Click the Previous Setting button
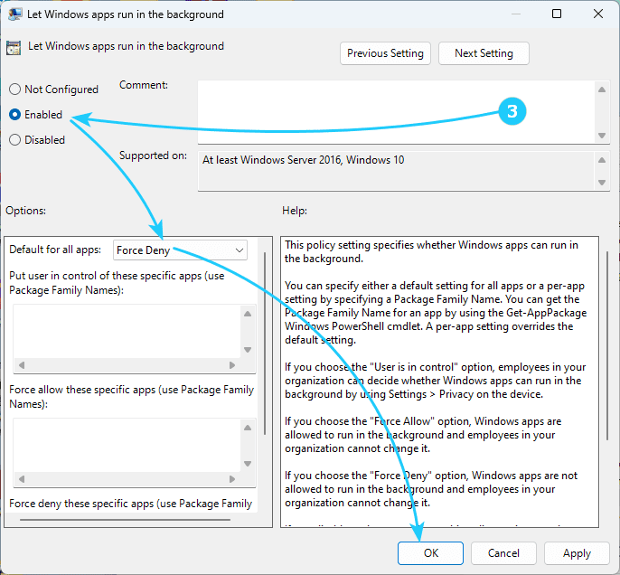Image resolution: width=620 pixels, height=575 pixels. 385,53
